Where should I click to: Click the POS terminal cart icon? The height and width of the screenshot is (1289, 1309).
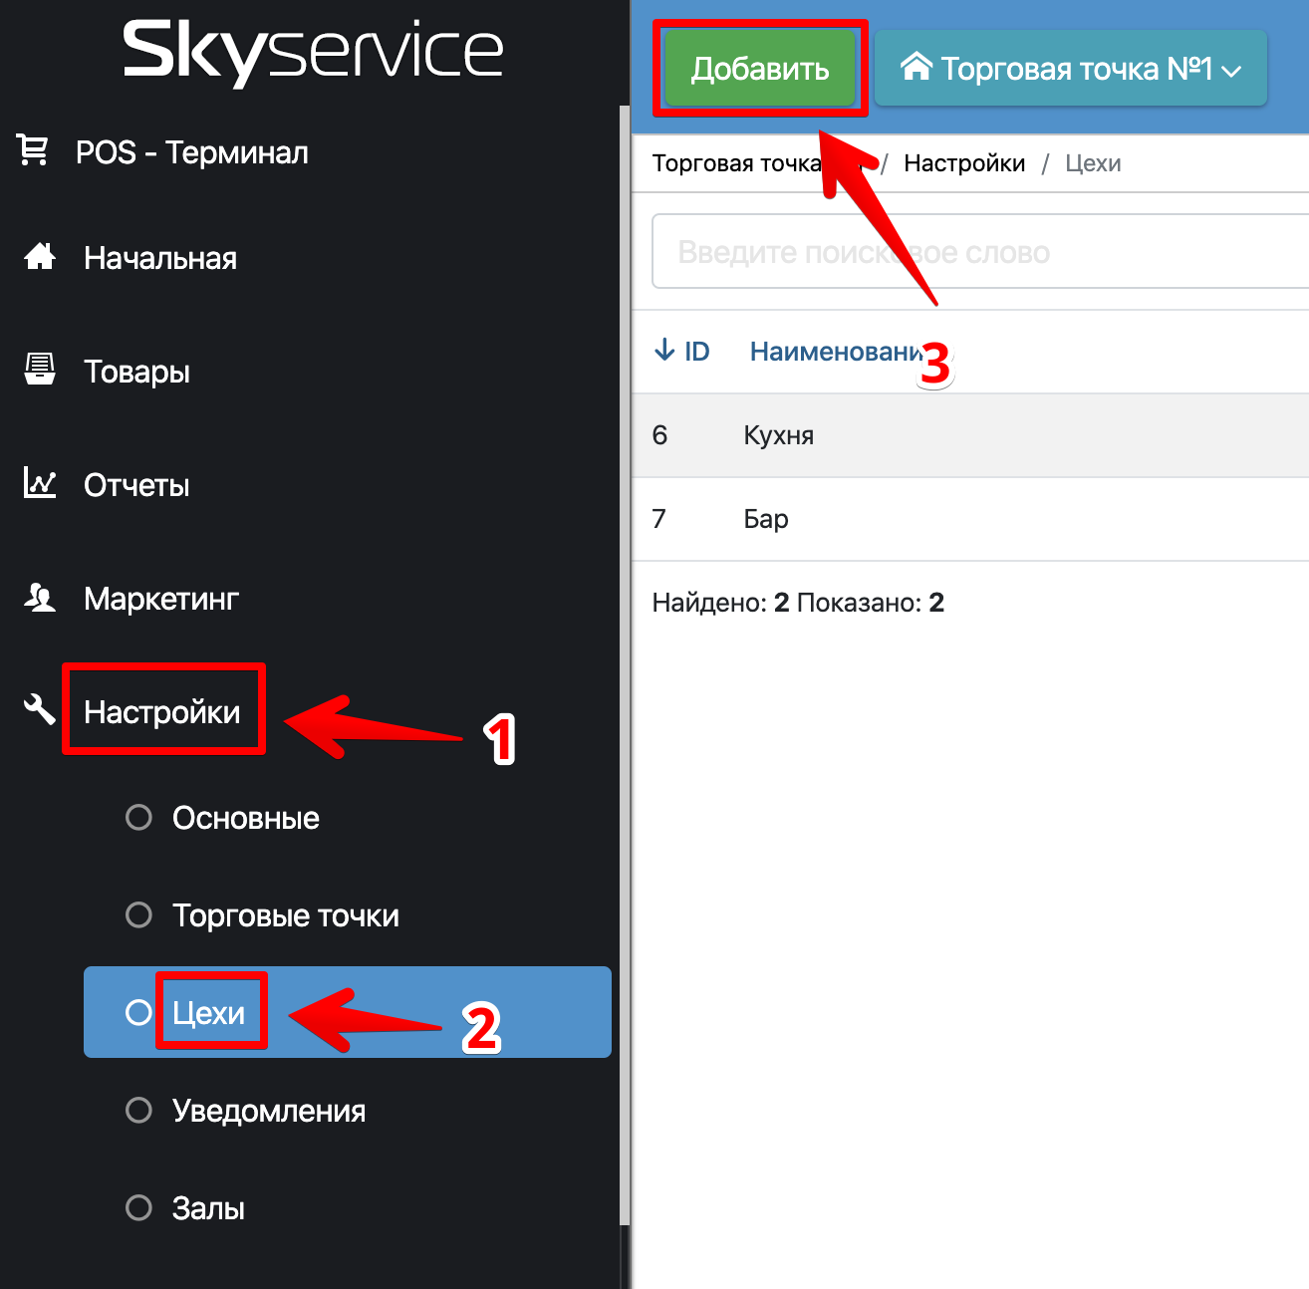33,151
